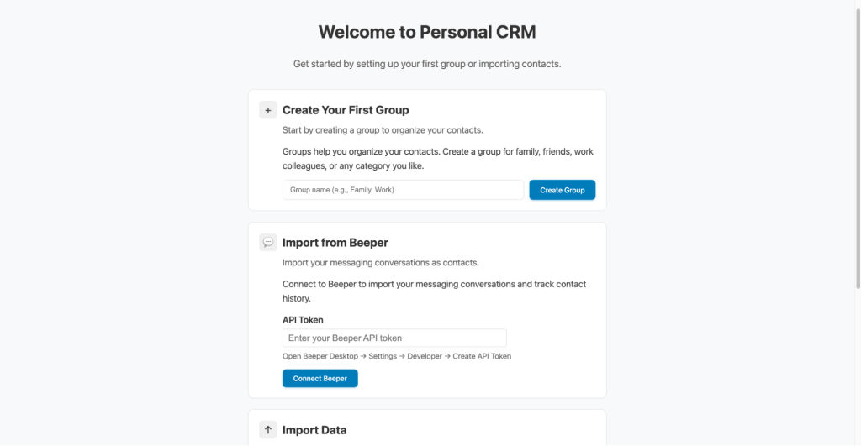This screenshot has width=861, height=446.
Task: Click the API Token field label
Action: point(303,319)
